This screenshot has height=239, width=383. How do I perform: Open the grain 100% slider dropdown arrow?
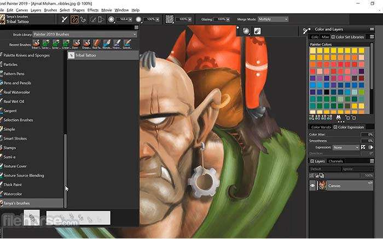click(x=189, y=20)
